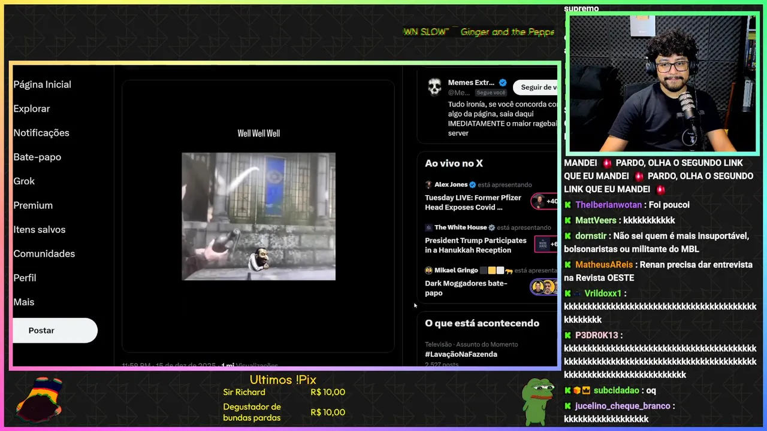Viewport: 767px width, 431px height.
Task: Click the Postar button
Action: click(x=55, y=330)
